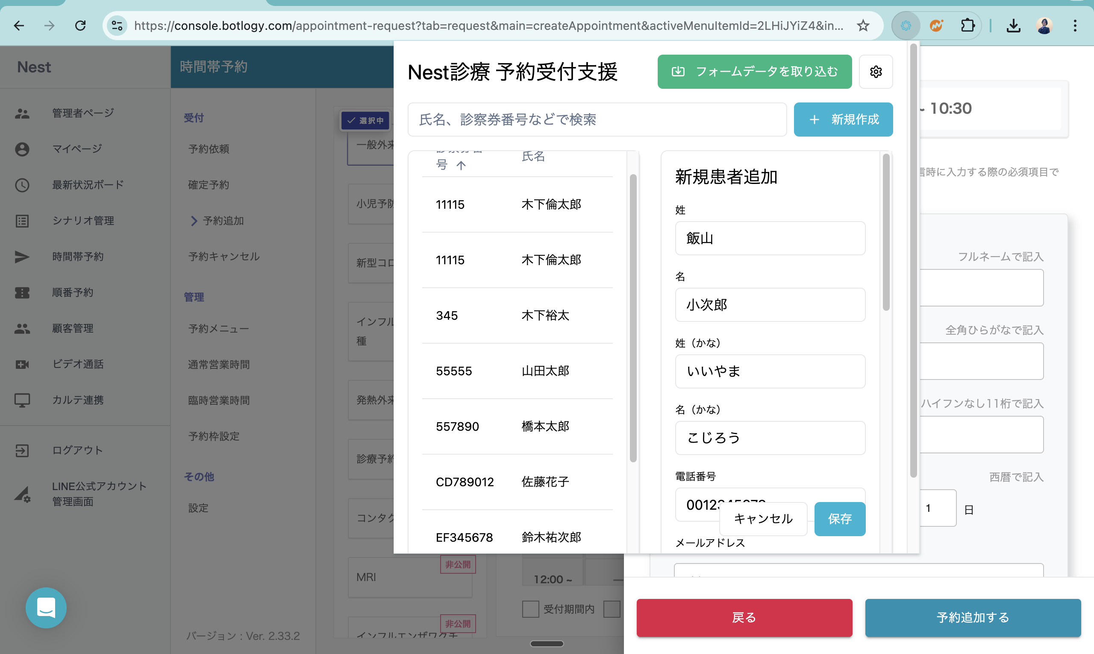
Task: Select the 確定予約 menu item
Action: 209,185
